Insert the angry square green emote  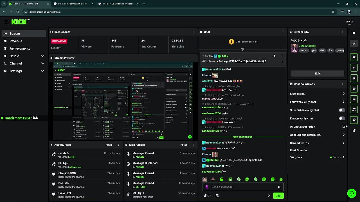point(230,179)
